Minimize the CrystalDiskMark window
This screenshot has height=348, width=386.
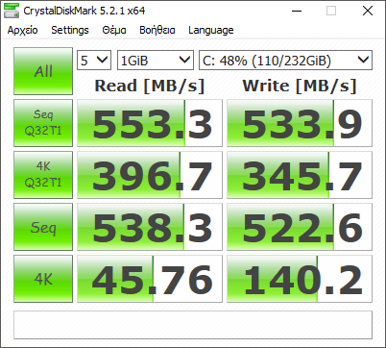tap(297, 12)
